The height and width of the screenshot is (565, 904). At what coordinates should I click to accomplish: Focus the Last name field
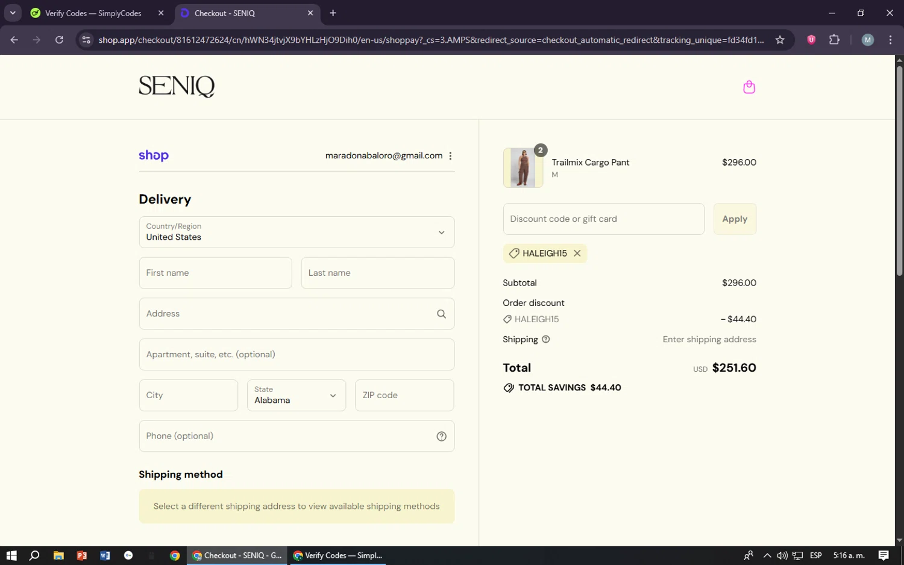[377, 273]
